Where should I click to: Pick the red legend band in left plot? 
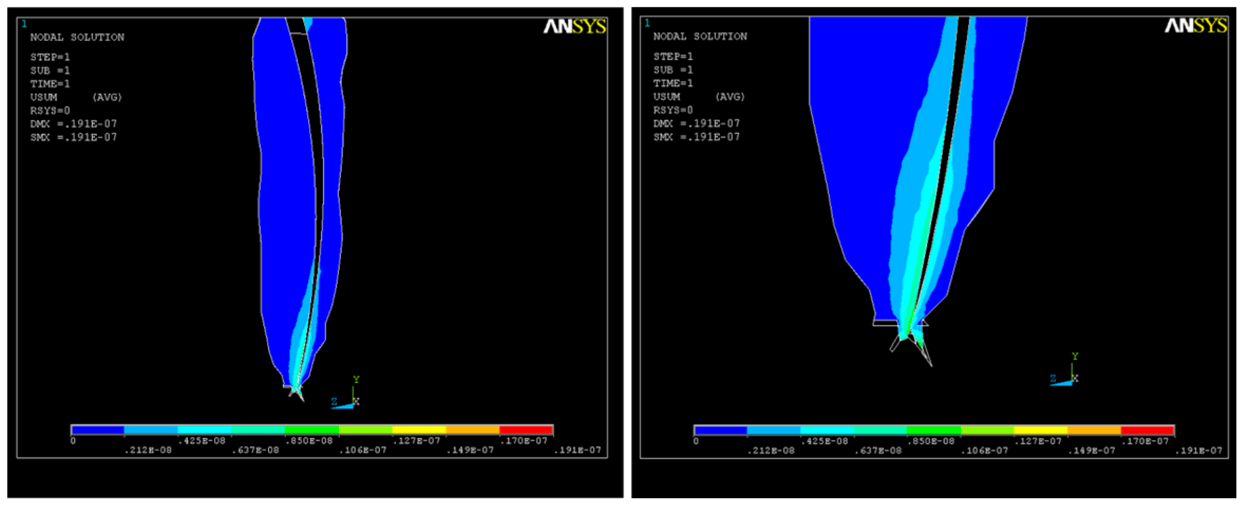[x=526, y=430]
